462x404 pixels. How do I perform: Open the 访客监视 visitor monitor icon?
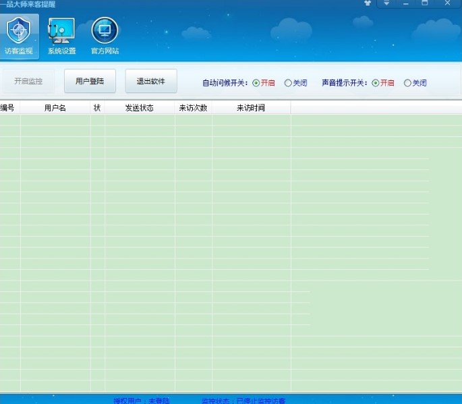(x=19, y=36)
